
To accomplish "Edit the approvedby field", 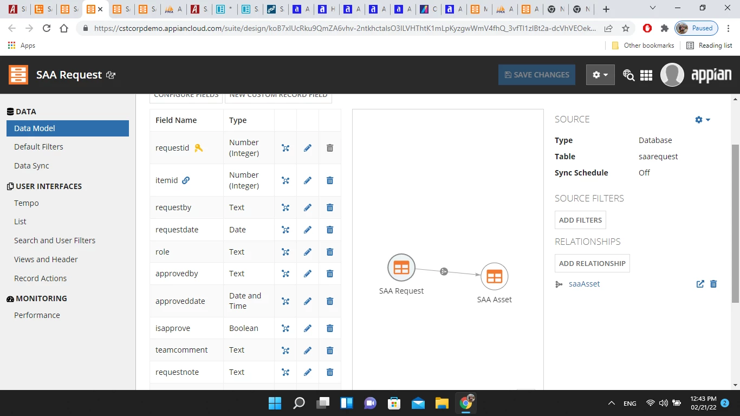I will (308, 274).
